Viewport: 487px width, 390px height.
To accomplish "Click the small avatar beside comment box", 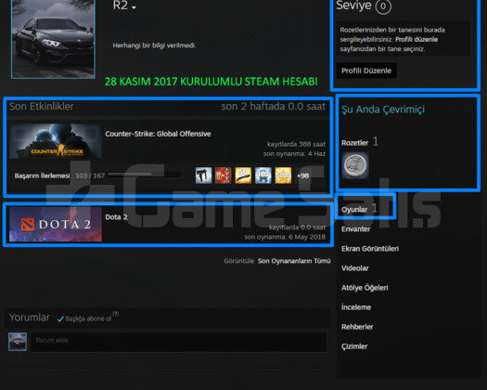I will point(18,342).
